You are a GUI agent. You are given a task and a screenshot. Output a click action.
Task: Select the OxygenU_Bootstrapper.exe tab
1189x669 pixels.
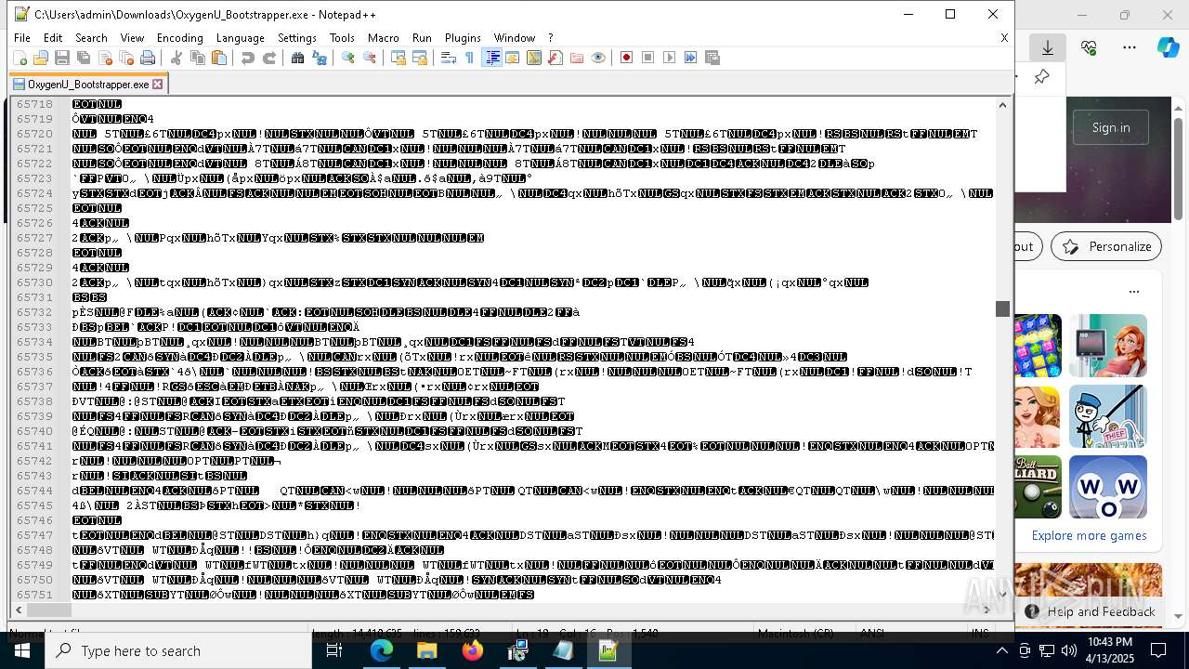(88, 84)
